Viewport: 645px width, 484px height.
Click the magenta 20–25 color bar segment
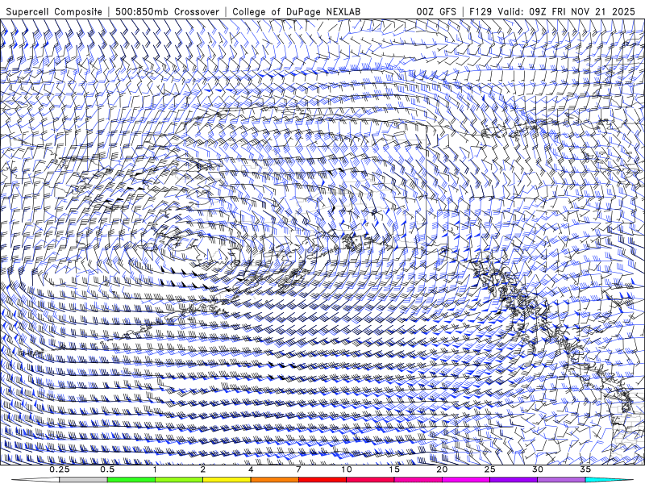466,480
